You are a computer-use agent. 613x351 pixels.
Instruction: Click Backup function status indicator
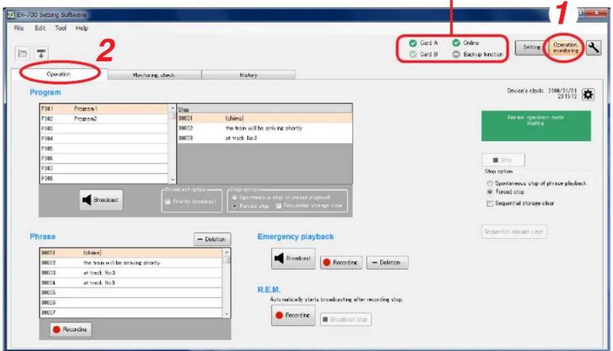point(478,54)
